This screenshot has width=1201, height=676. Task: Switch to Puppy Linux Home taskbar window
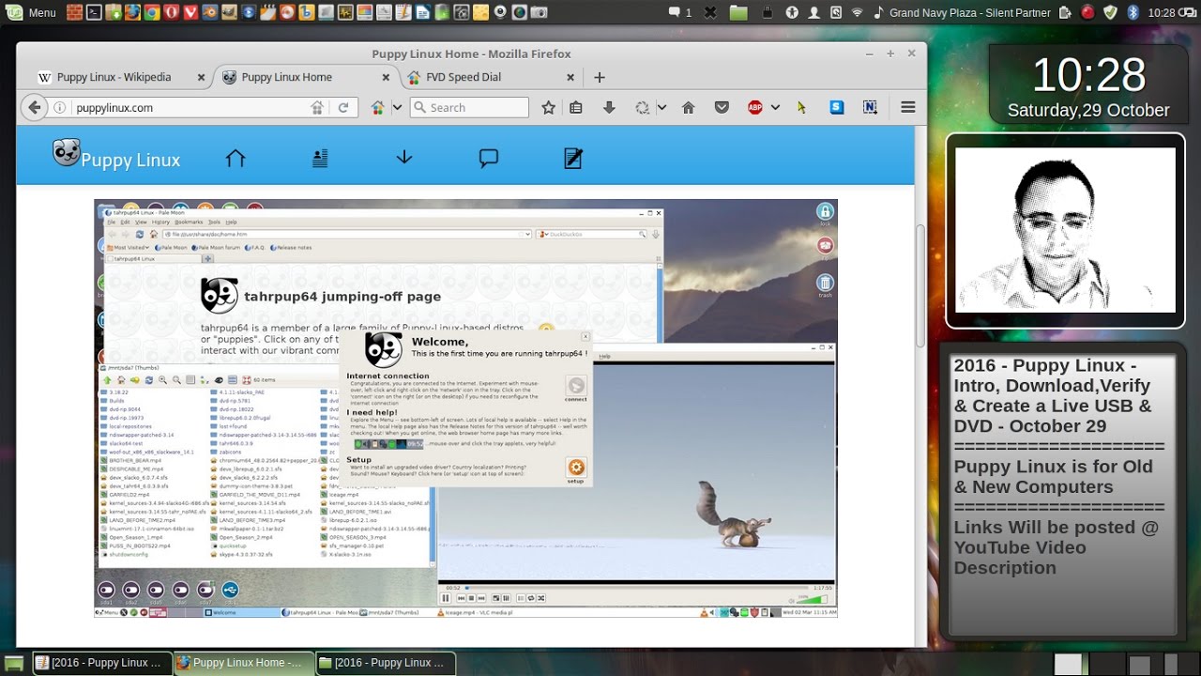tap(244, 663)
